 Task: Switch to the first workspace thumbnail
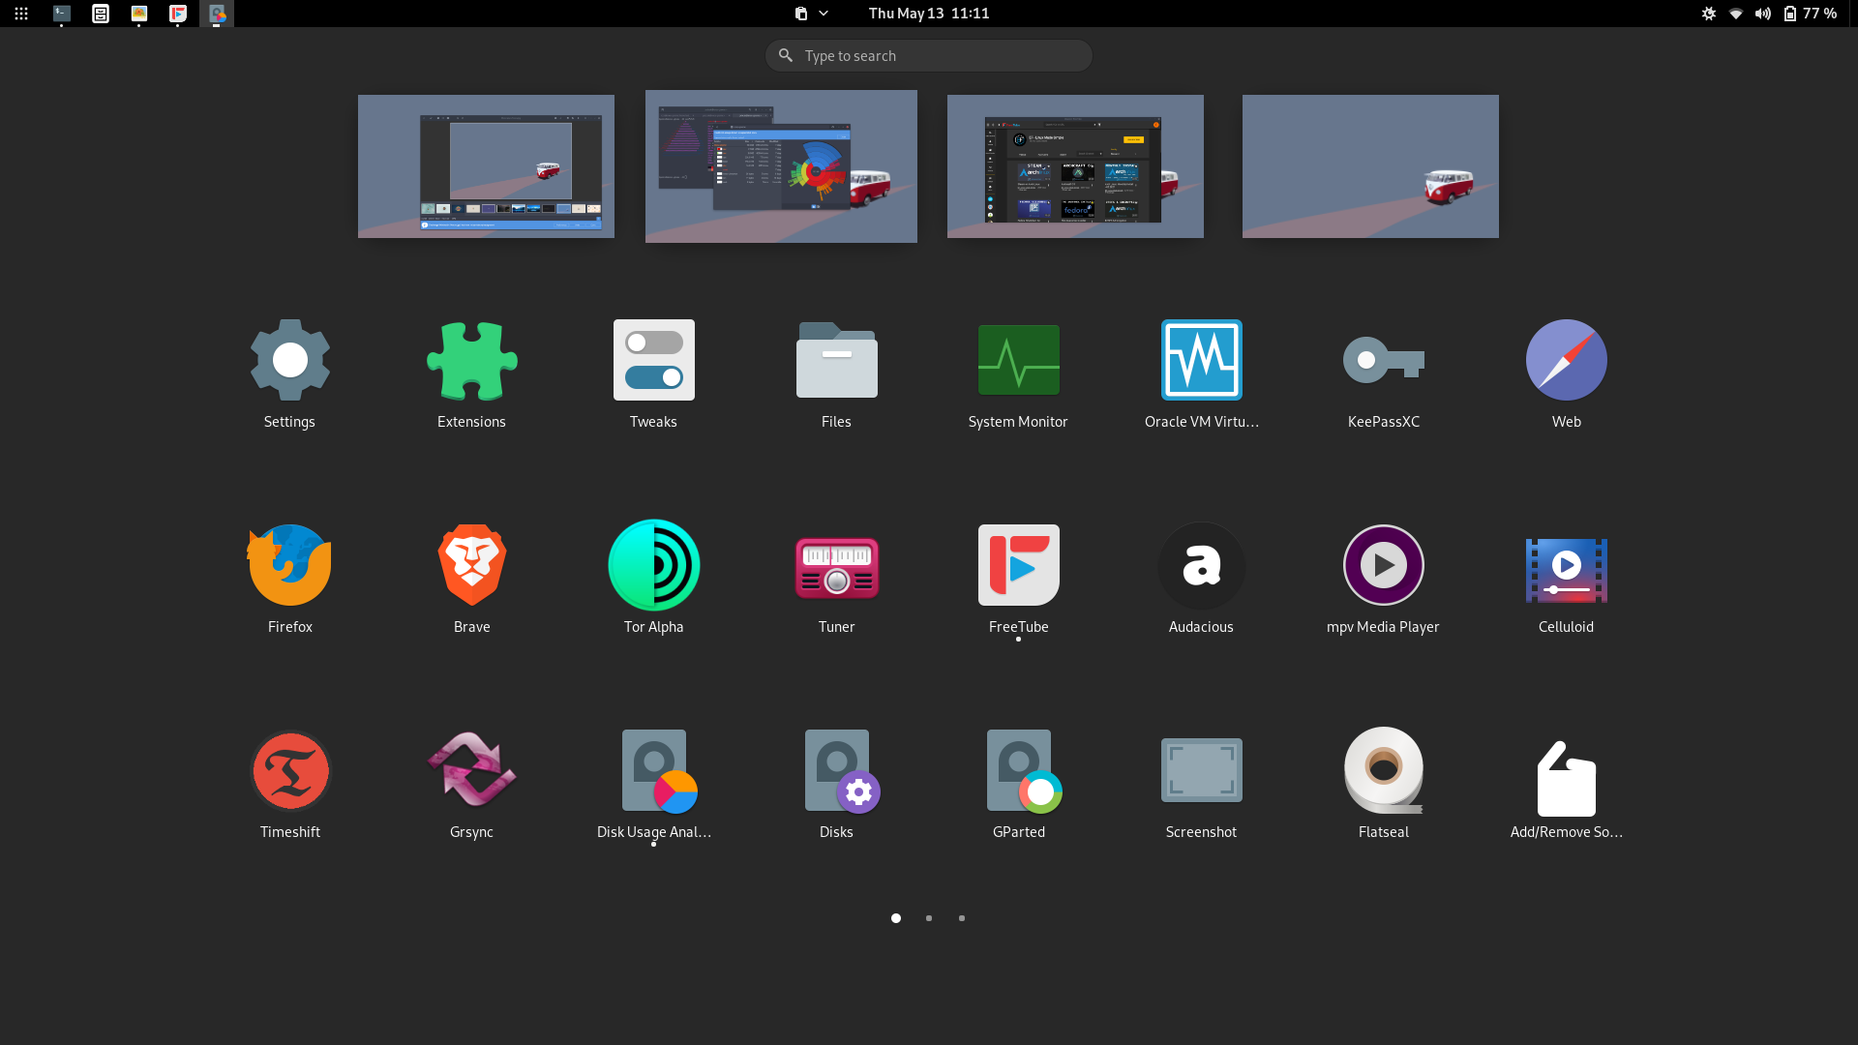[486, 166]
